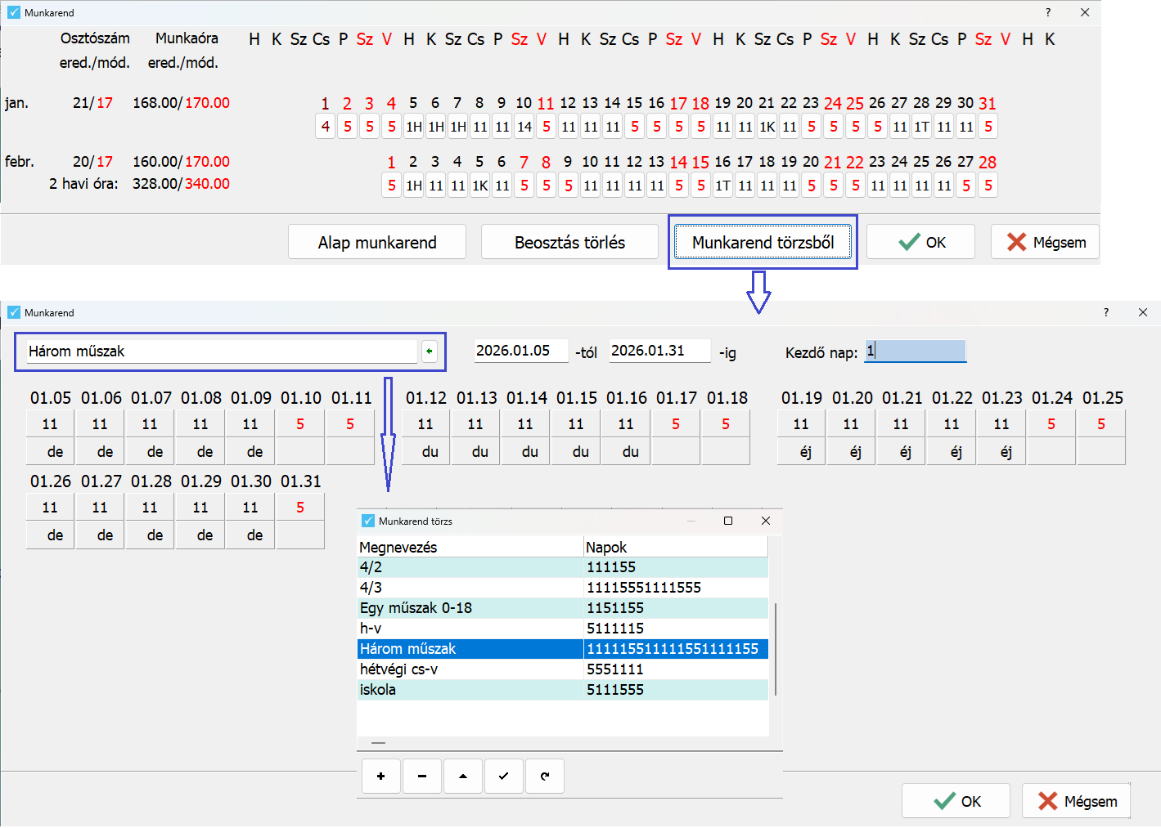1161x828 pixels.
Task: Click the Beosztás törlés button
Action: coord(569,243)
